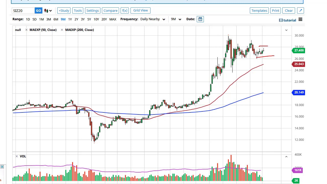This screenshot has width=327, height=184.
Task: Click the VOL study label
Action: (23, 156)
